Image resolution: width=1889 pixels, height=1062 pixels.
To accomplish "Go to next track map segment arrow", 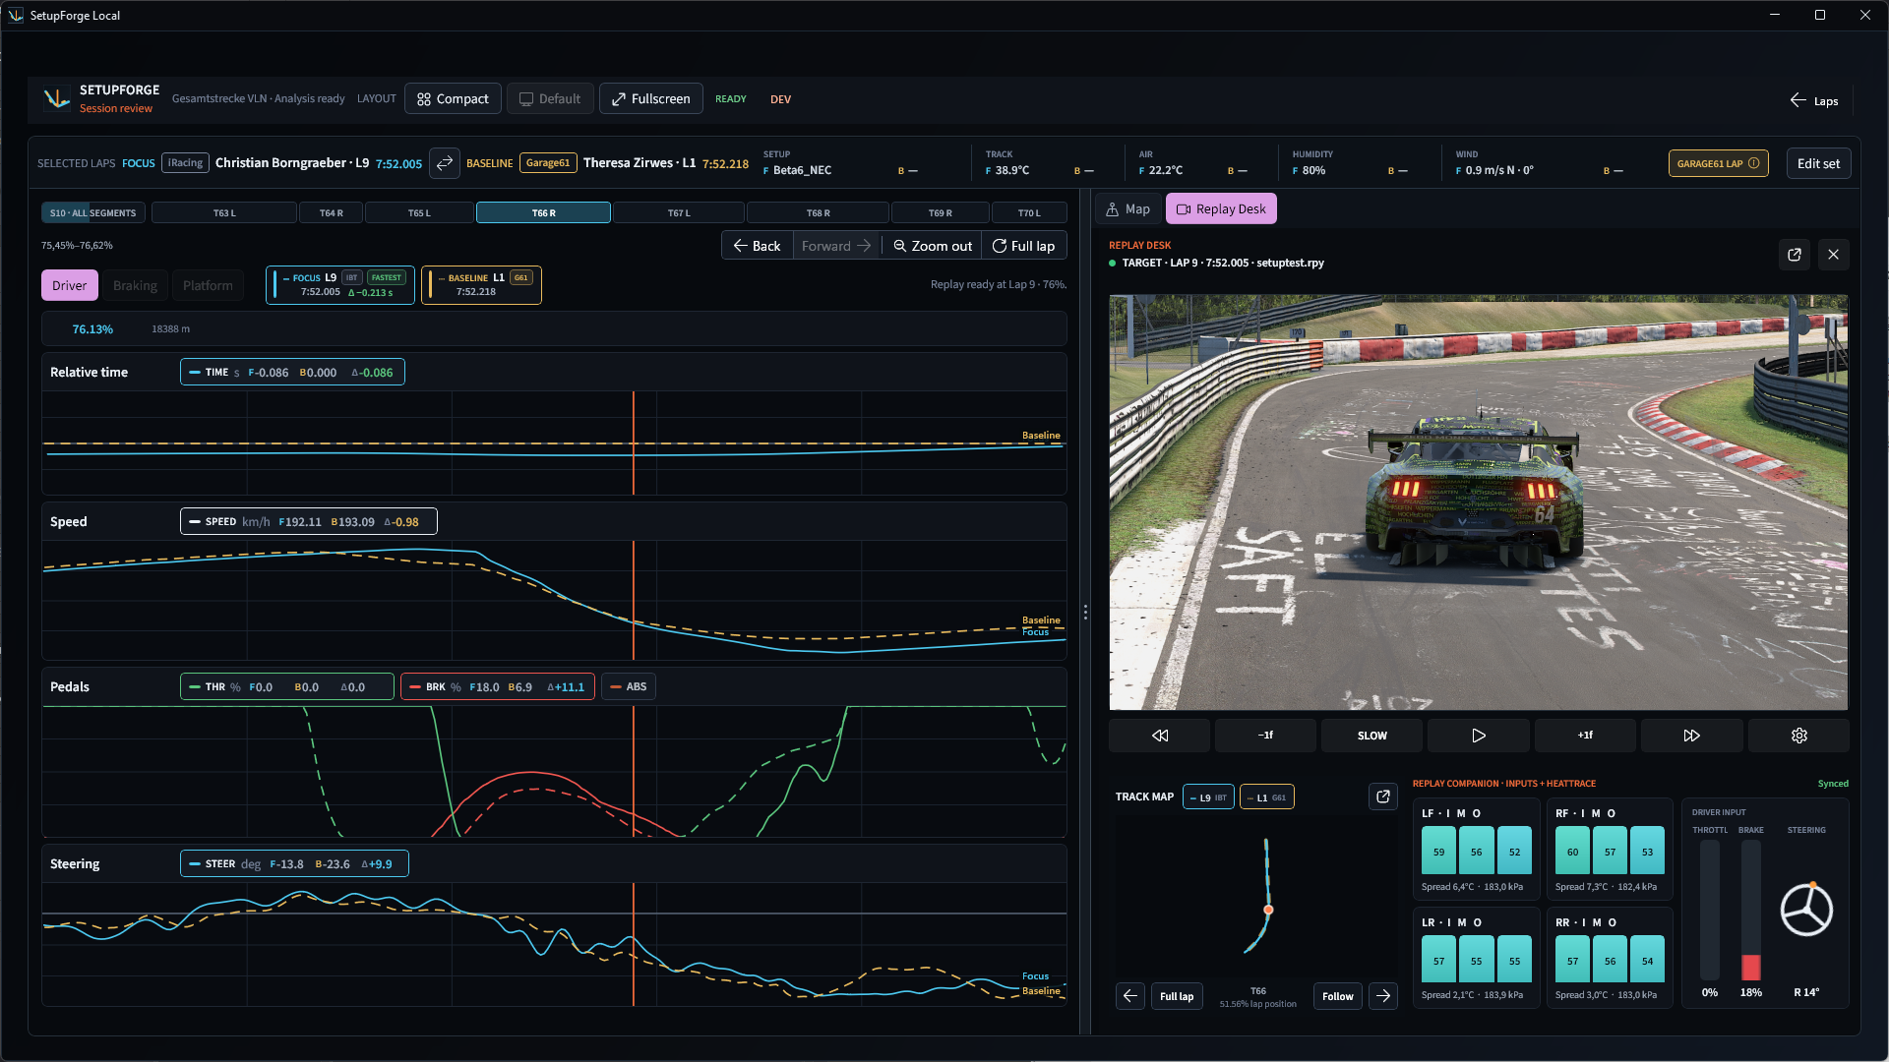I will tap(1383, 996).
